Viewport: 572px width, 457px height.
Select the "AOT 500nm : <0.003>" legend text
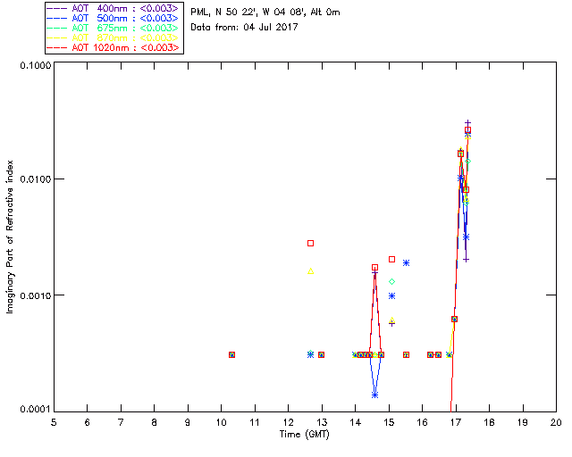tap(125, 18)
